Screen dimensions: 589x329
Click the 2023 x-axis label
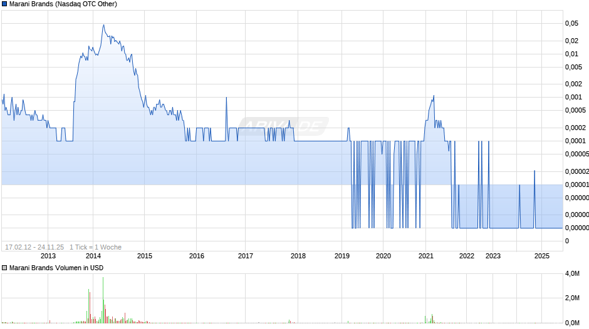click(x=493, y=256)
